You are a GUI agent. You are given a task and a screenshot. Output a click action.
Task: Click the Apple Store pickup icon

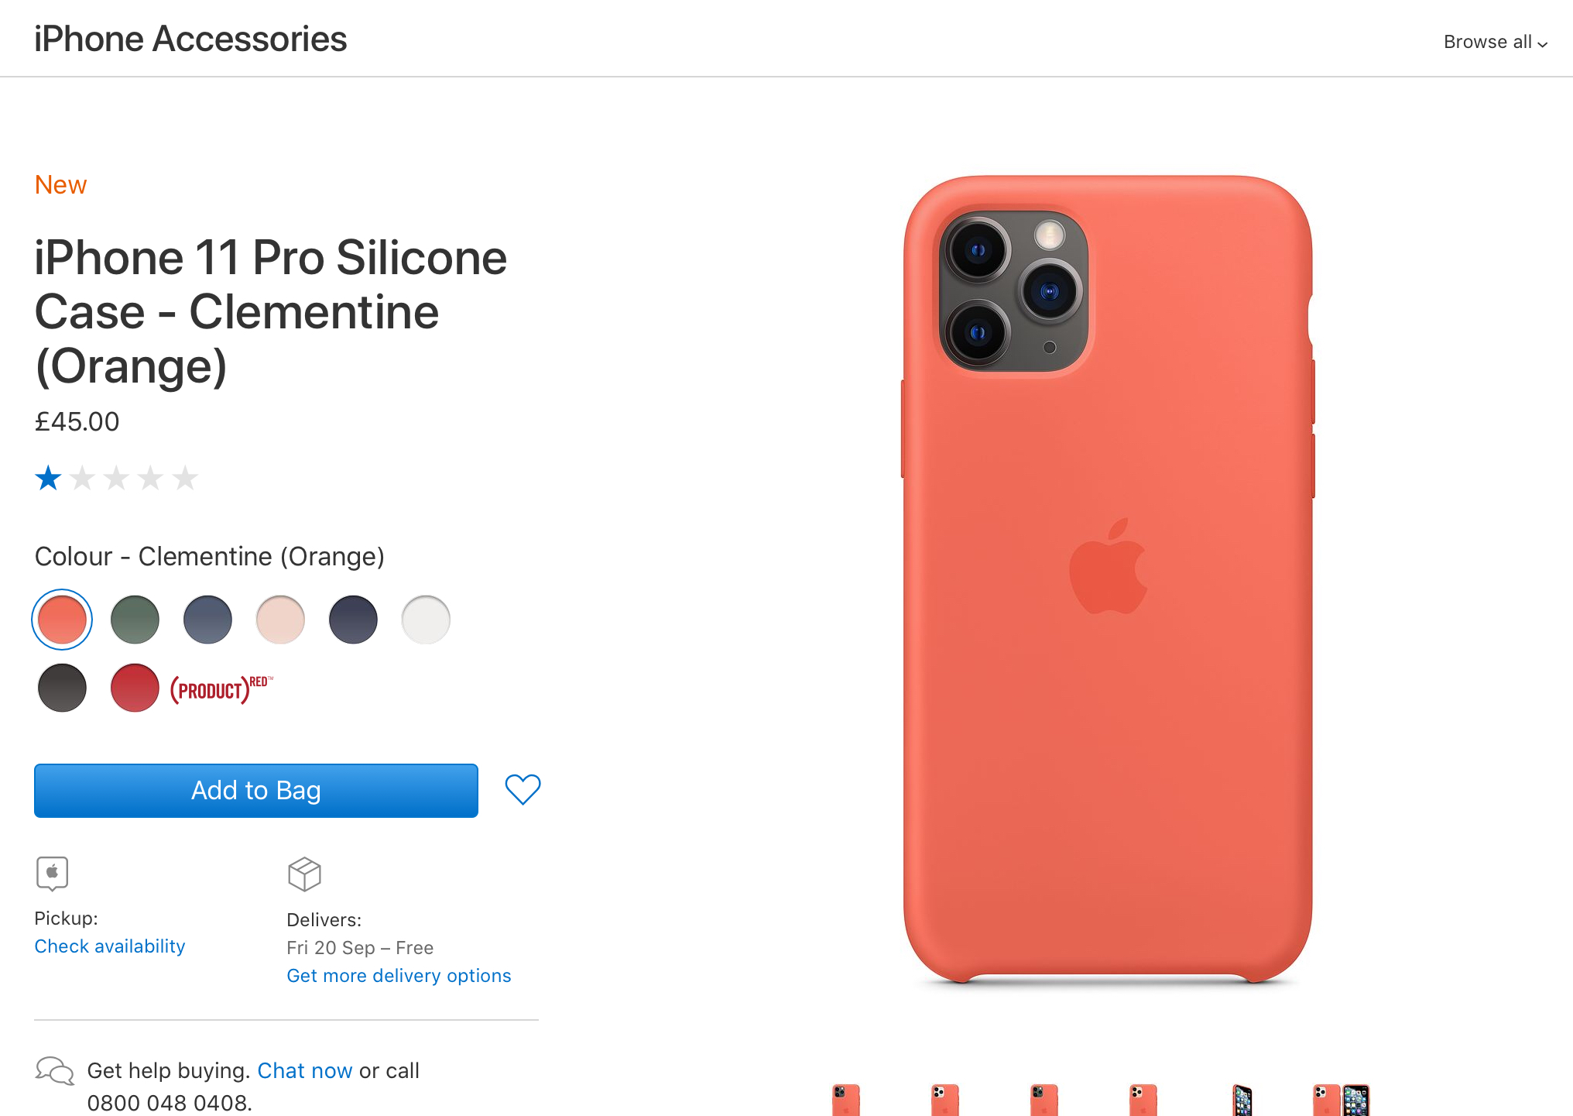(53, 874)
